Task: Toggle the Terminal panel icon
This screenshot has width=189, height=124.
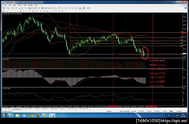Action: pos(22,8)
